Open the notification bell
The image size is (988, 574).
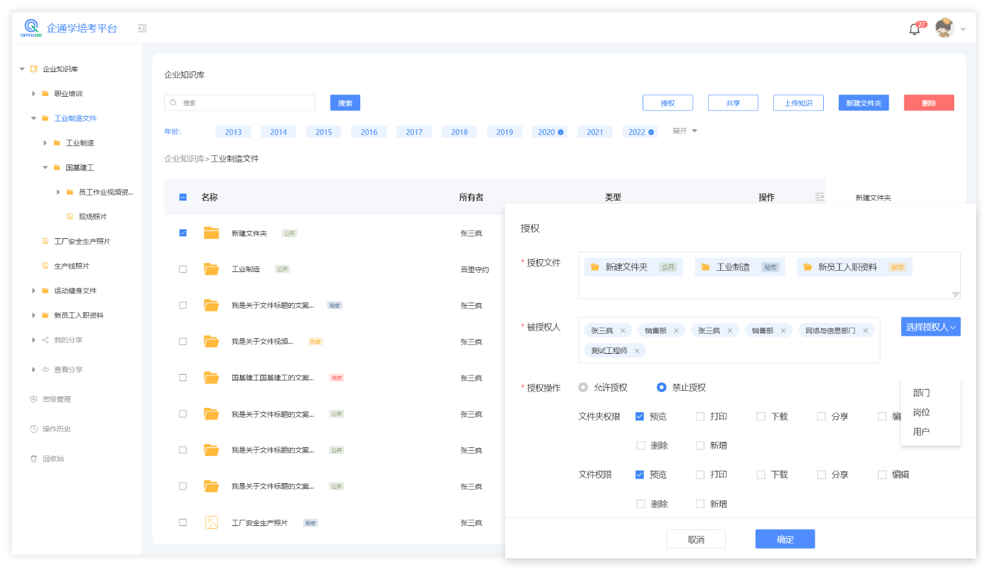pos(915,29)
